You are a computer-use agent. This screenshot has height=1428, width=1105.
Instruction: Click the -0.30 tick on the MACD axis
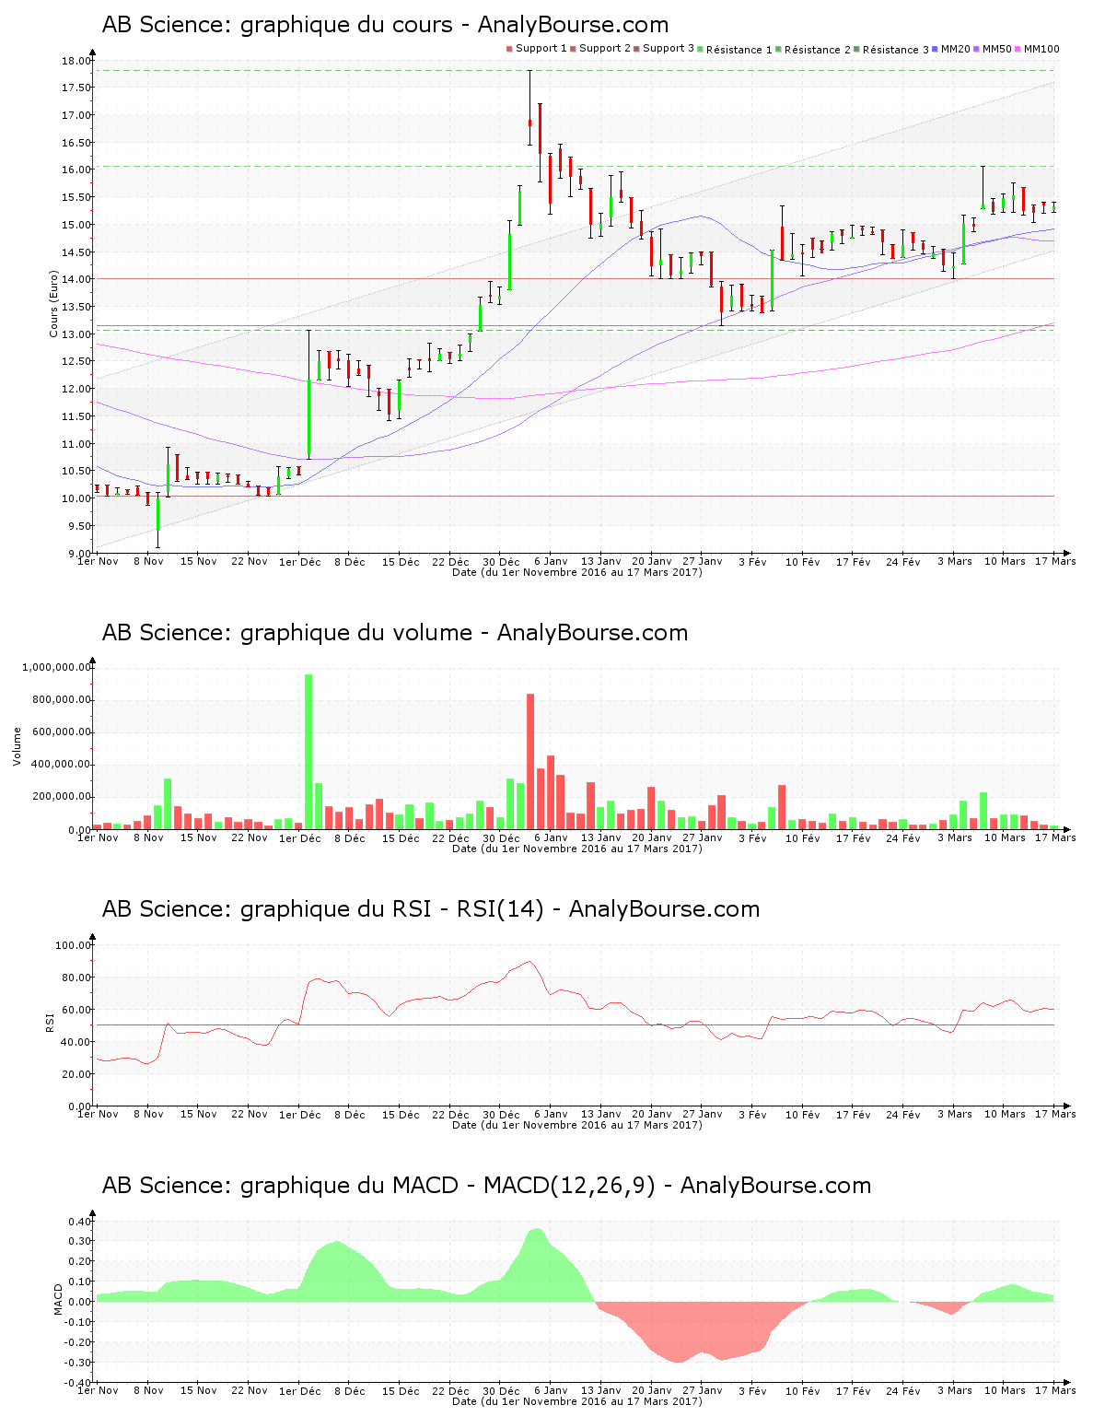point(77,1363)
